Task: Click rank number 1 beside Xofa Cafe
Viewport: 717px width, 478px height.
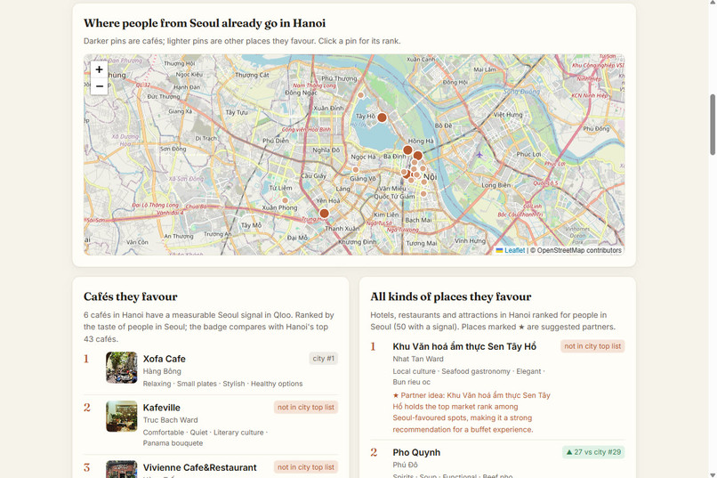Action: pos(86,359)
